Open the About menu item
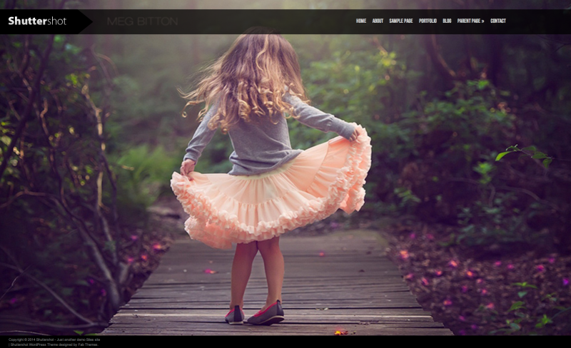The height and width of the screenshot is (348, 571). coord(378,21)
